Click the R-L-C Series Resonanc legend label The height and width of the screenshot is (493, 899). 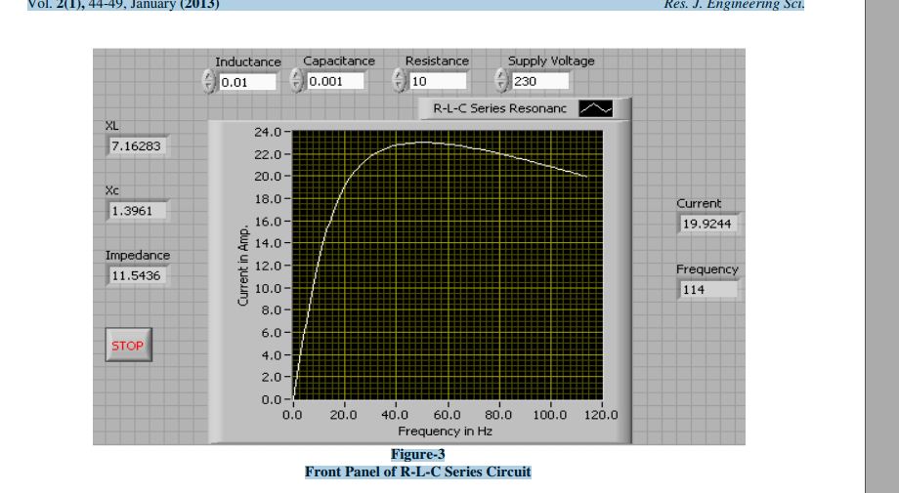pos(499,108)
